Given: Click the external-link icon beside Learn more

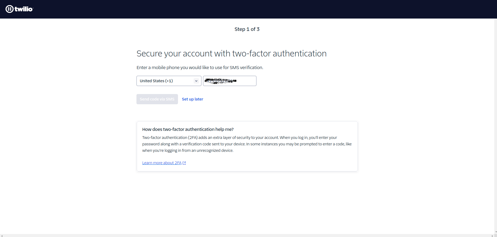Looking at the screenshot, I should [184, 163].
